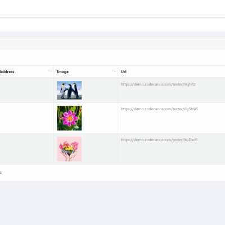Click the gray toolbar band above the table

[x=112, y=43]
